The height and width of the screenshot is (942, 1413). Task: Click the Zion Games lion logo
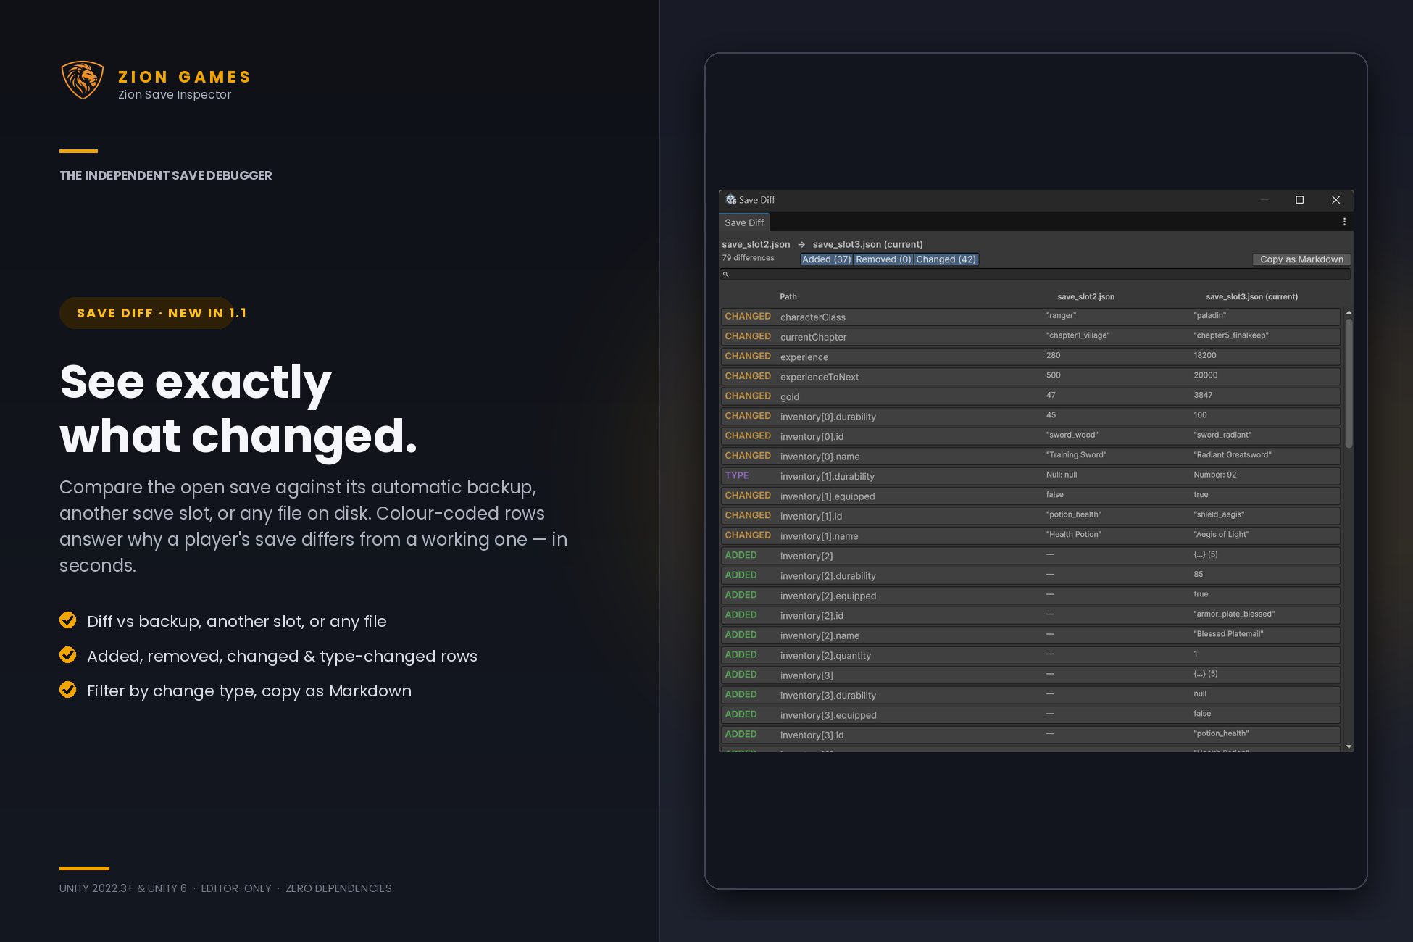pyautogui.click(x=83, y=80)
